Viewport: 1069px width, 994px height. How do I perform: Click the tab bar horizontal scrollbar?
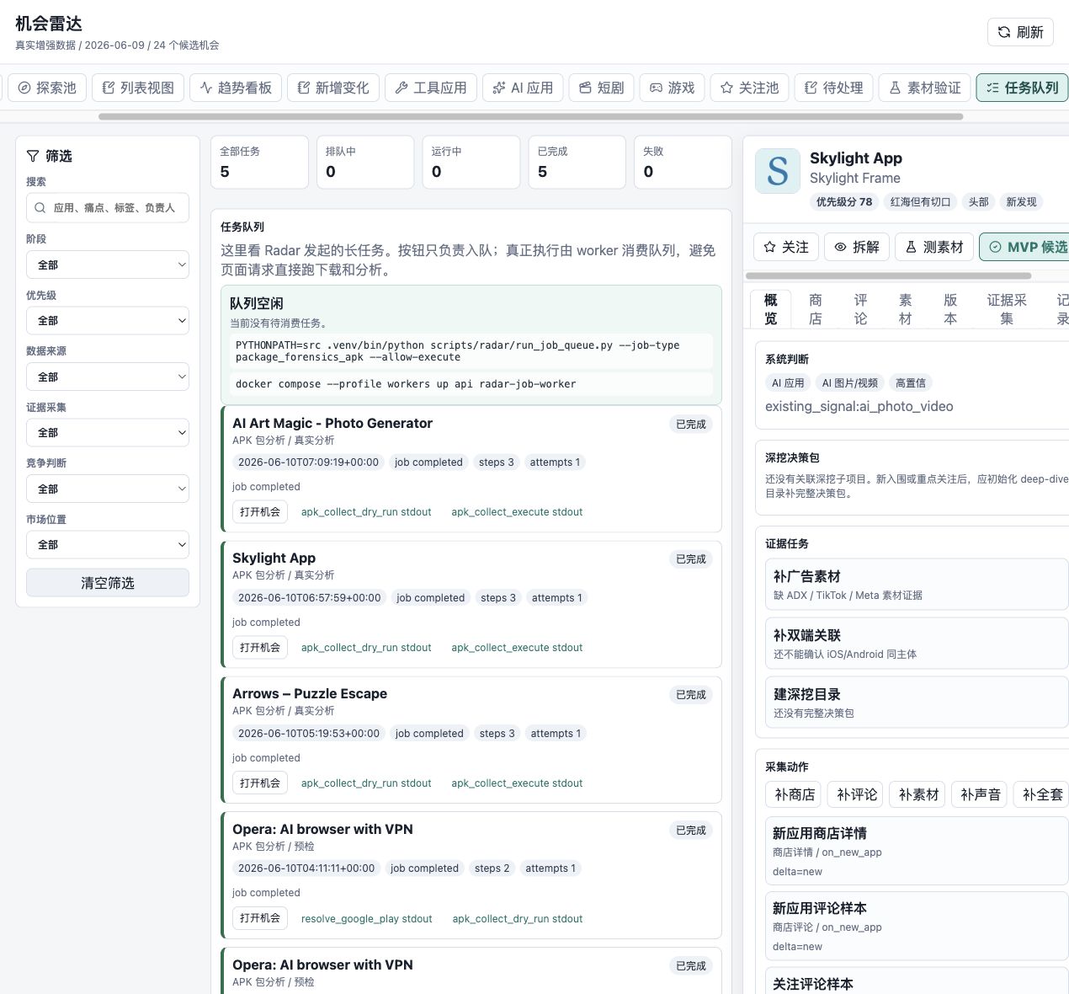(x=530, y=116)
